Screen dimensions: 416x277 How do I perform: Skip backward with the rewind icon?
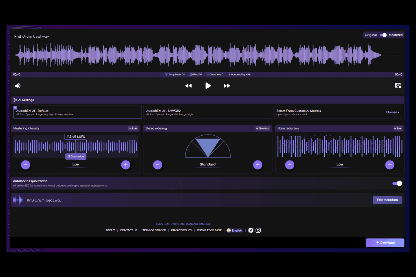click(188, 86)
